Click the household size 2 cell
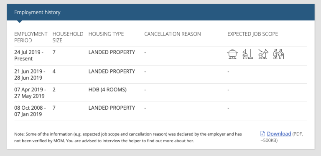 54,90
